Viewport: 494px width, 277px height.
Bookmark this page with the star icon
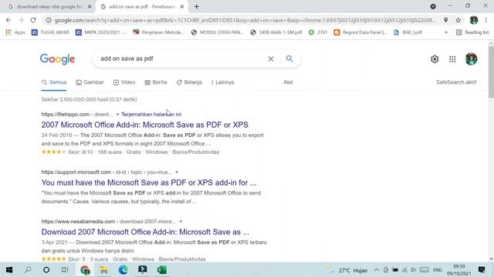pyautogui.click(x=458, y=20)
